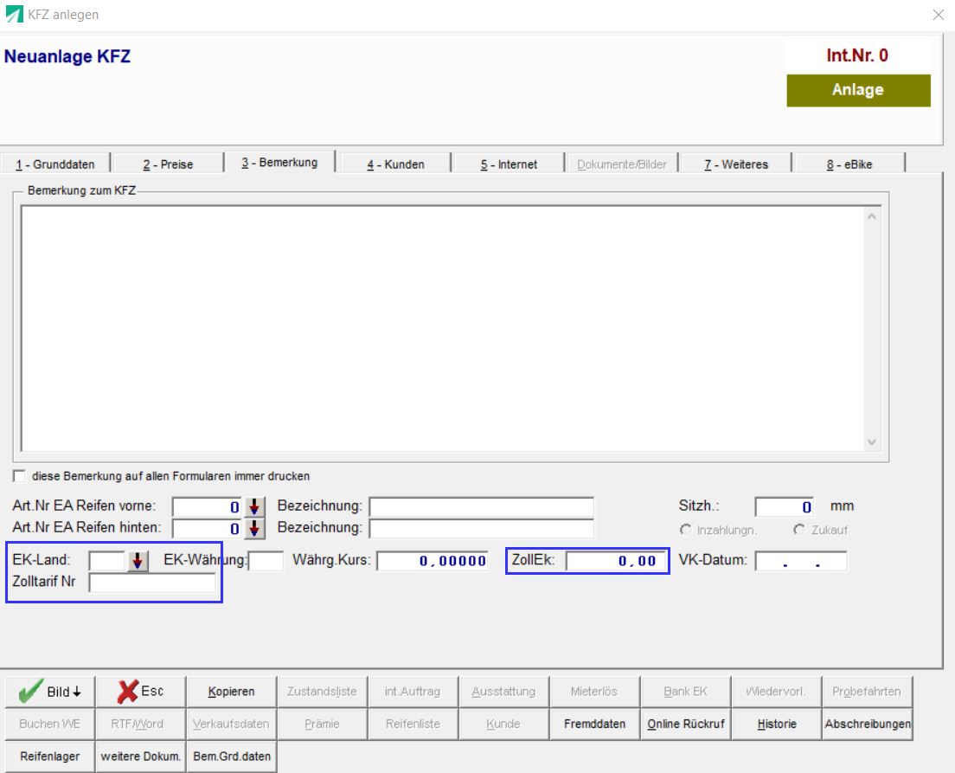Open Abschreibungen
This screenshot has width=955, height=773.
[867, 724]
